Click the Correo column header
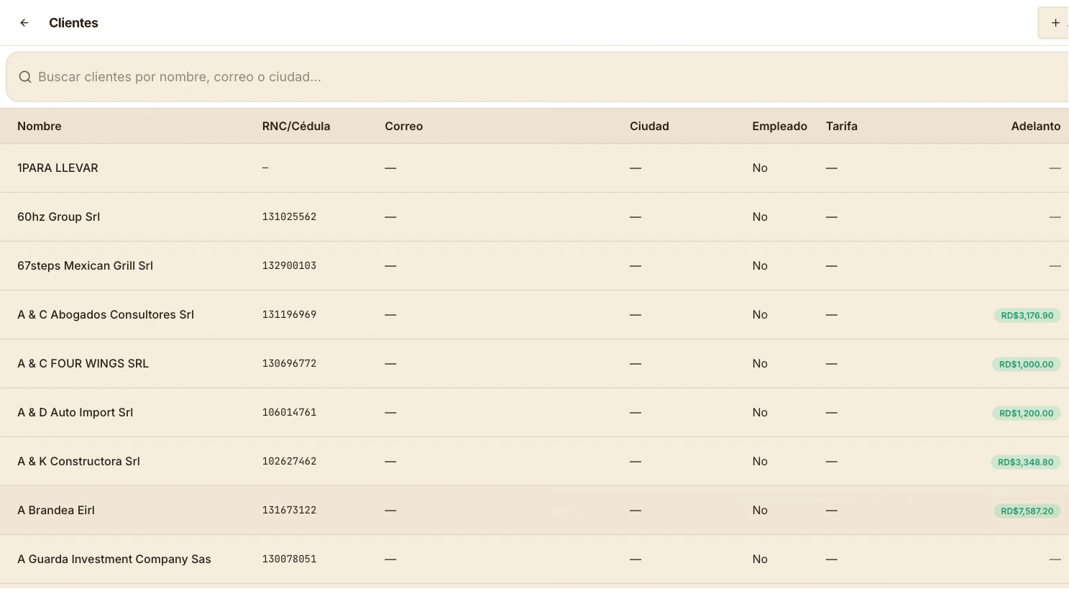Image resolution: width=1069 pixels, height=589 pixels. click(404, 126)
